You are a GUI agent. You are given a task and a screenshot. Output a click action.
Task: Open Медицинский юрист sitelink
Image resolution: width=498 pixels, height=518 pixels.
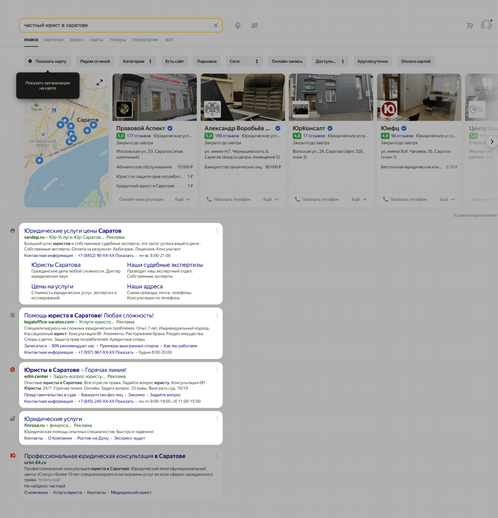tap(131, 493)
